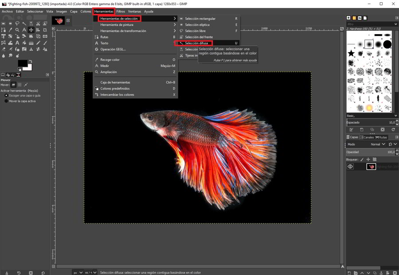Open the layer Modo 'Normal' dropdown

[x=377, y=144]
